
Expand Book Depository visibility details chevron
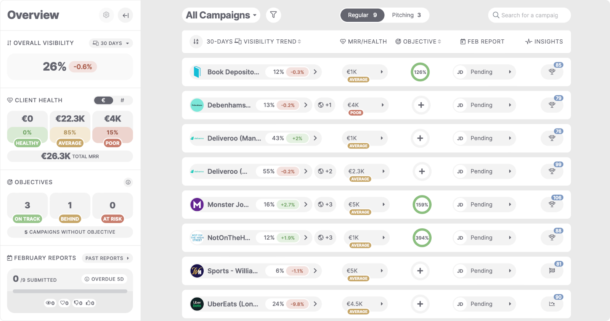[x=315, y=72]
